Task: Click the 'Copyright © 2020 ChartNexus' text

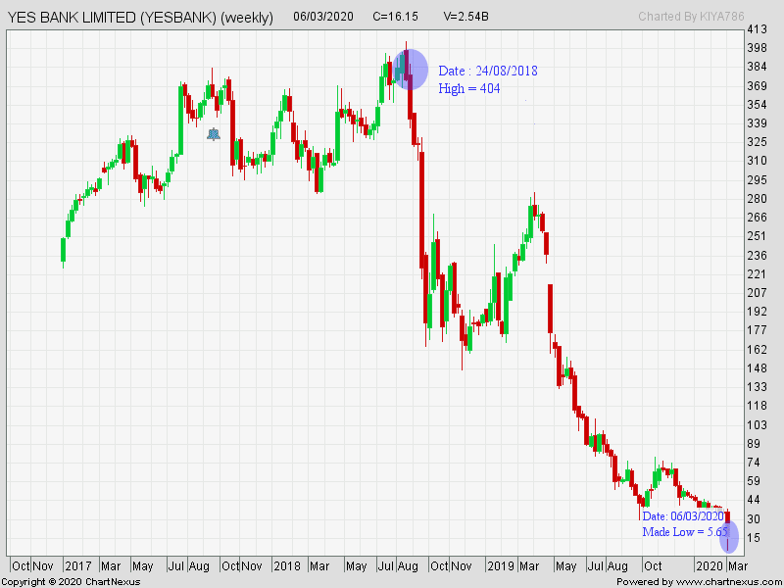Action: [71, 582]
